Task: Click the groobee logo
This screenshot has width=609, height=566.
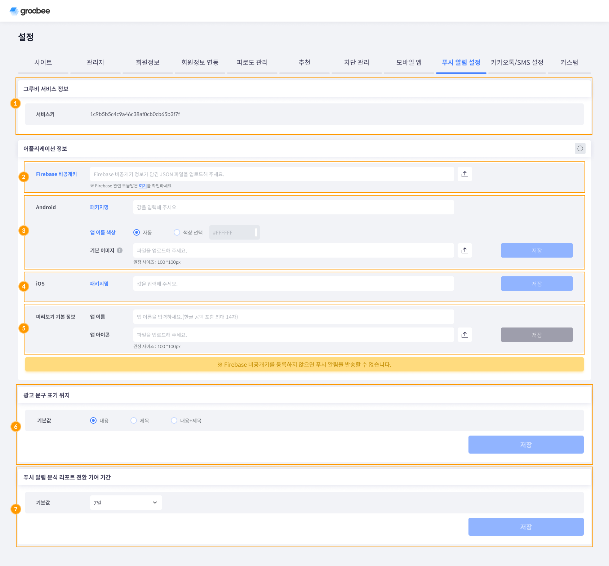Action: pyautogui.click(x=30, y=11)
